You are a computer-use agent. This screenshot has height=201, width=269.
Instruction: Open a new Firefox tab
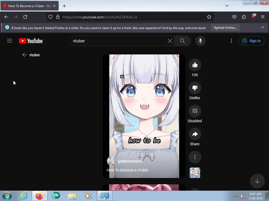64,6
